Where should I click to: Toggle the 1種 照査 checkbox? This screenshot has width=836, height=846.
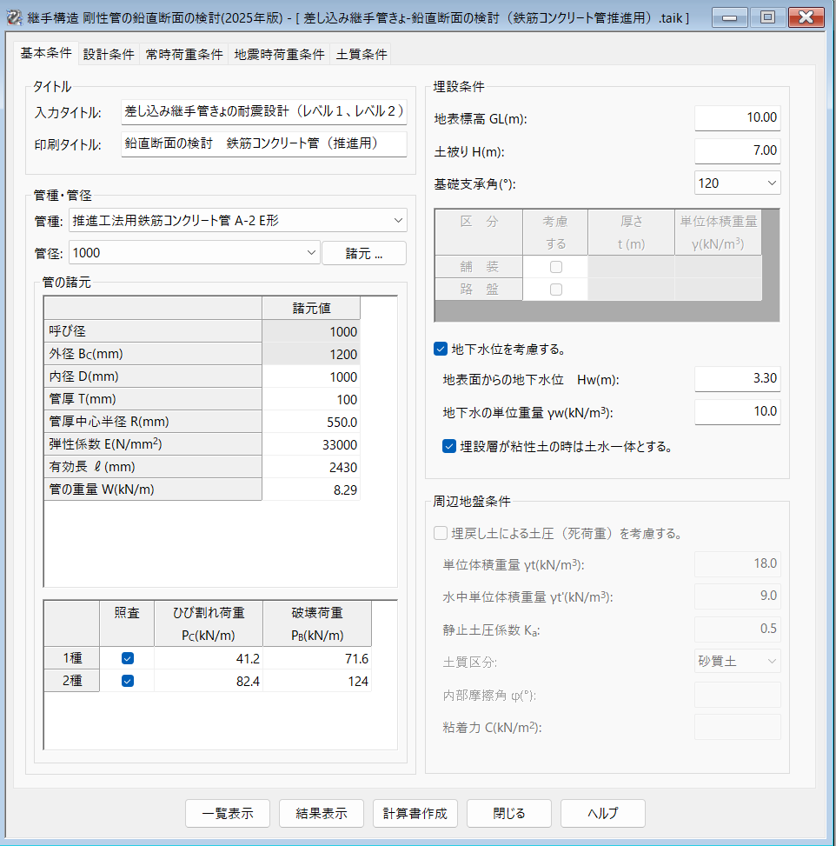(x=128, y=658)
